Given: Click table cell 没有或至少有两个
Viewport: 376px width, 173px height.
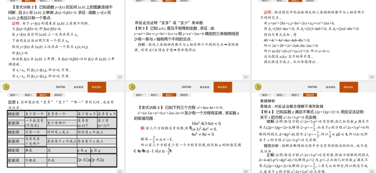Looking at the screenshot, I should [x=36, y=141].
